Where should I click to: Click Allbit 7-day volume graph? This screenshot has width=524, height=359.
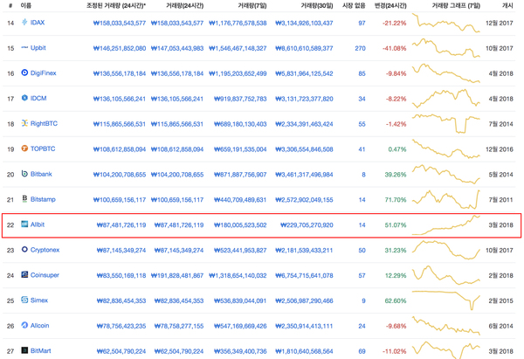446,225
